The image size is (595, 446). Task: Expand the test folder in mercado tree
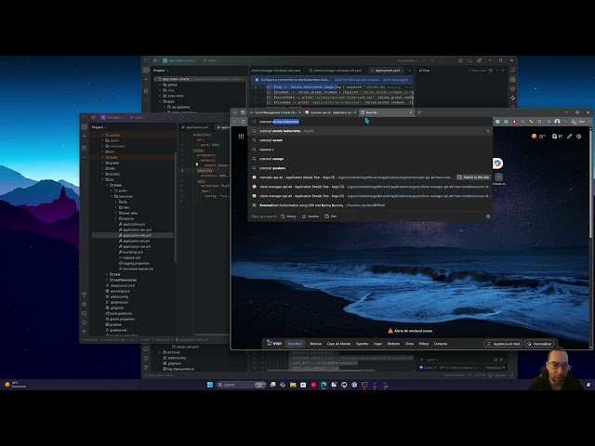(x=108, y=274)
